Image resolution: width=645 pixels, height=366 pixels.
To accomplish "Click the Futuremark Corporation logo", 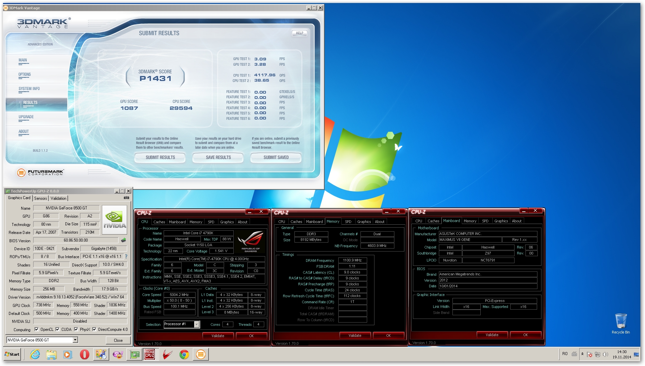I will point(40,173).
